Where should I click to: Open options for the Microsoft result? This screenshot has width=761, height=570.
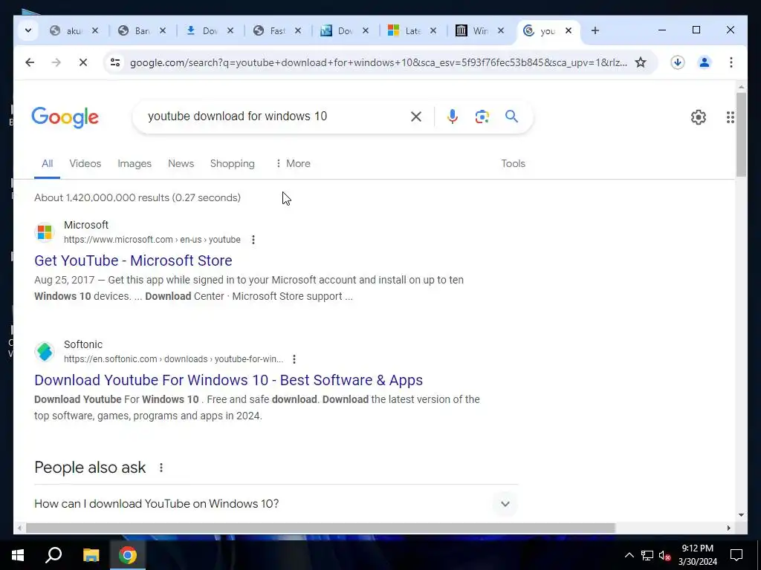(253, 240)
